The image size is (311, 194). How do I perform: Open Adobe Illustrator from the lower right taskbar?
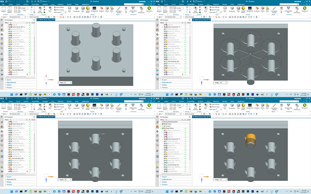coord(243,191)
